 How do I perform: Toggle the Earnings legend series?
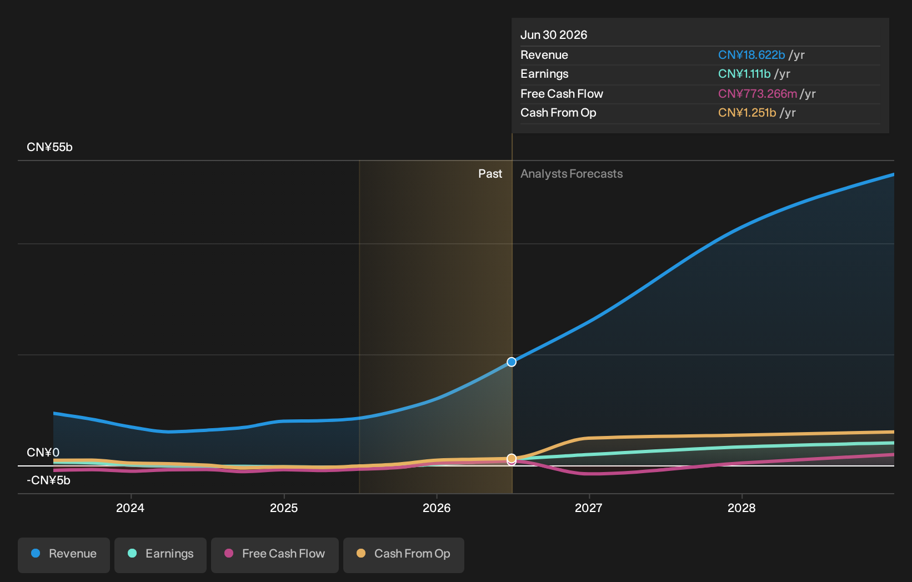click(x=161, y=555)
